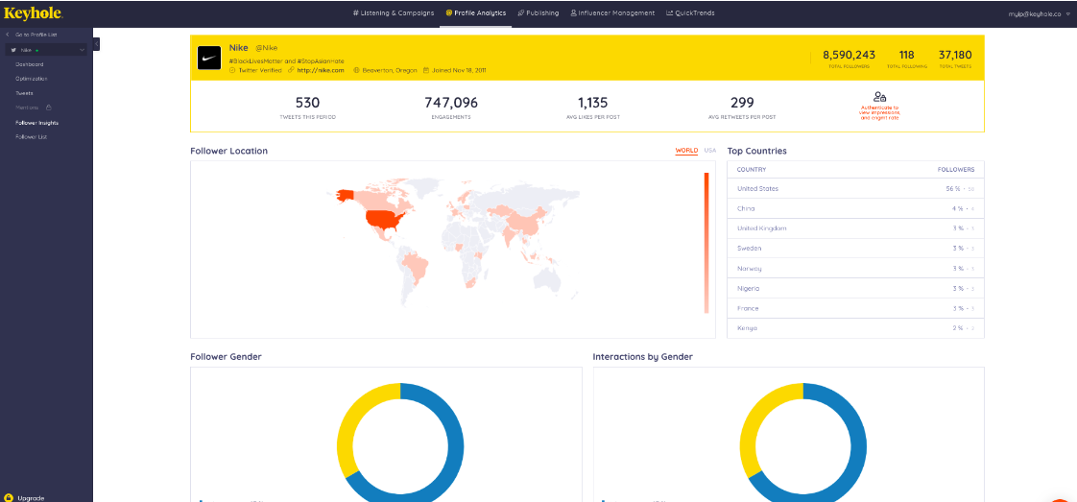Select the WORLD map view

[x=686, y=151]
